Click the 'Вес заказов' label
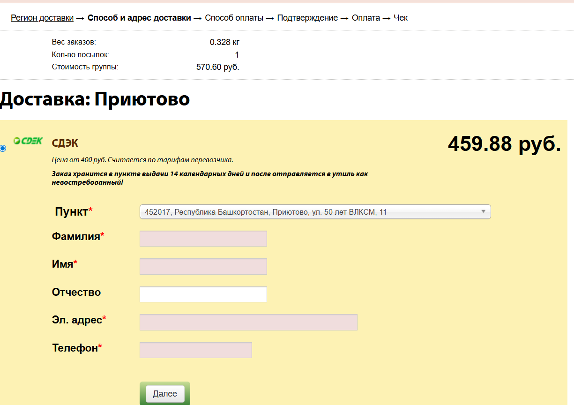The image size is (574, 405). click(x=74, y=42)
